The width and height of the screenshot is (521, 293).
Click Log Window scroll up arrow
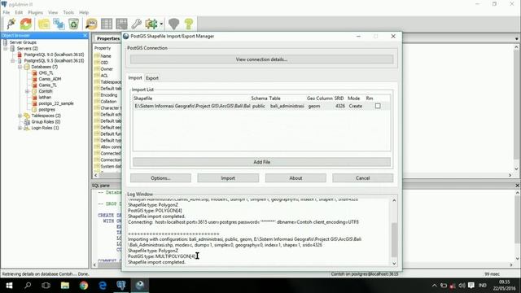pos(394,200)
